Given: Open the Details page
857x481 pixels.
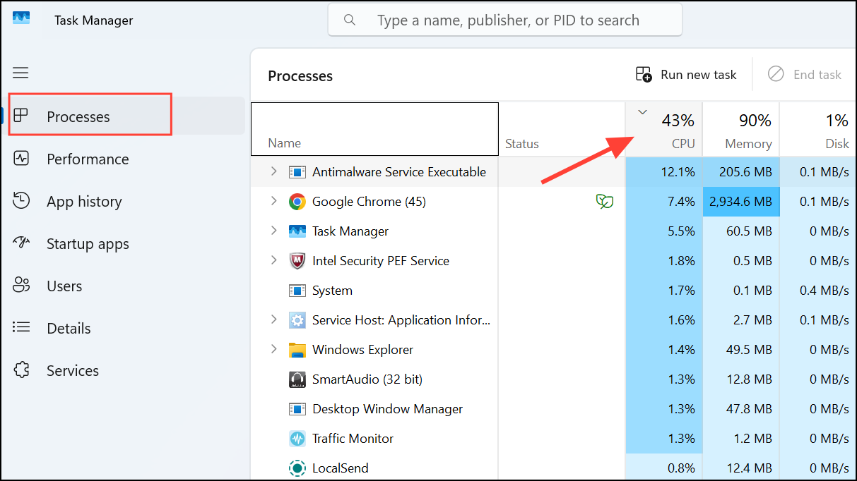Looking at the screenshot, I should [69, 328].
